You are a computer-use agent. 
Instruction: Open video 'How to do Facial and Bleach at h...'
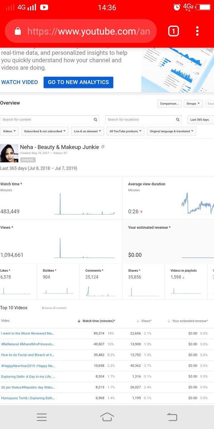(28, 355)
